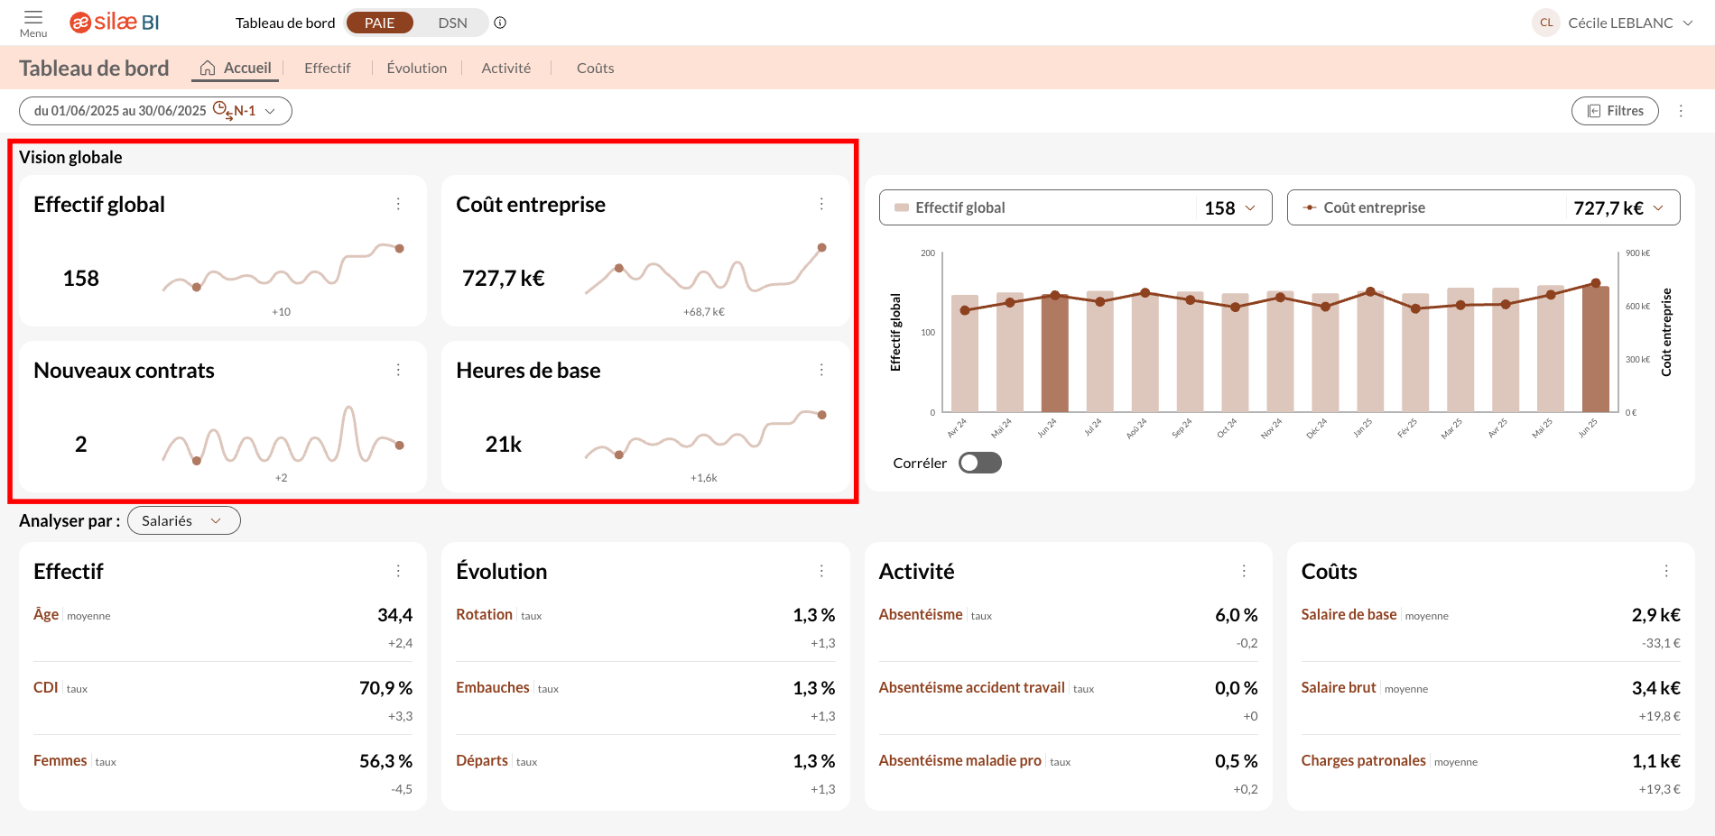Open Heures de base card options
Viewport: 1715px width, 836px height.
(x=821, y=371)
